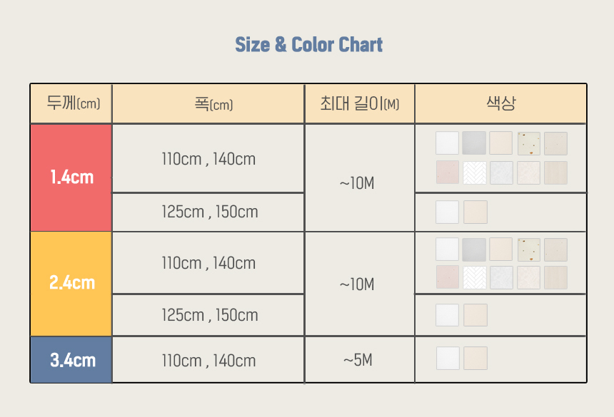Select the gray swatch in the 1.4cm section
Screen dimensions: 614x417
point(474,143)
